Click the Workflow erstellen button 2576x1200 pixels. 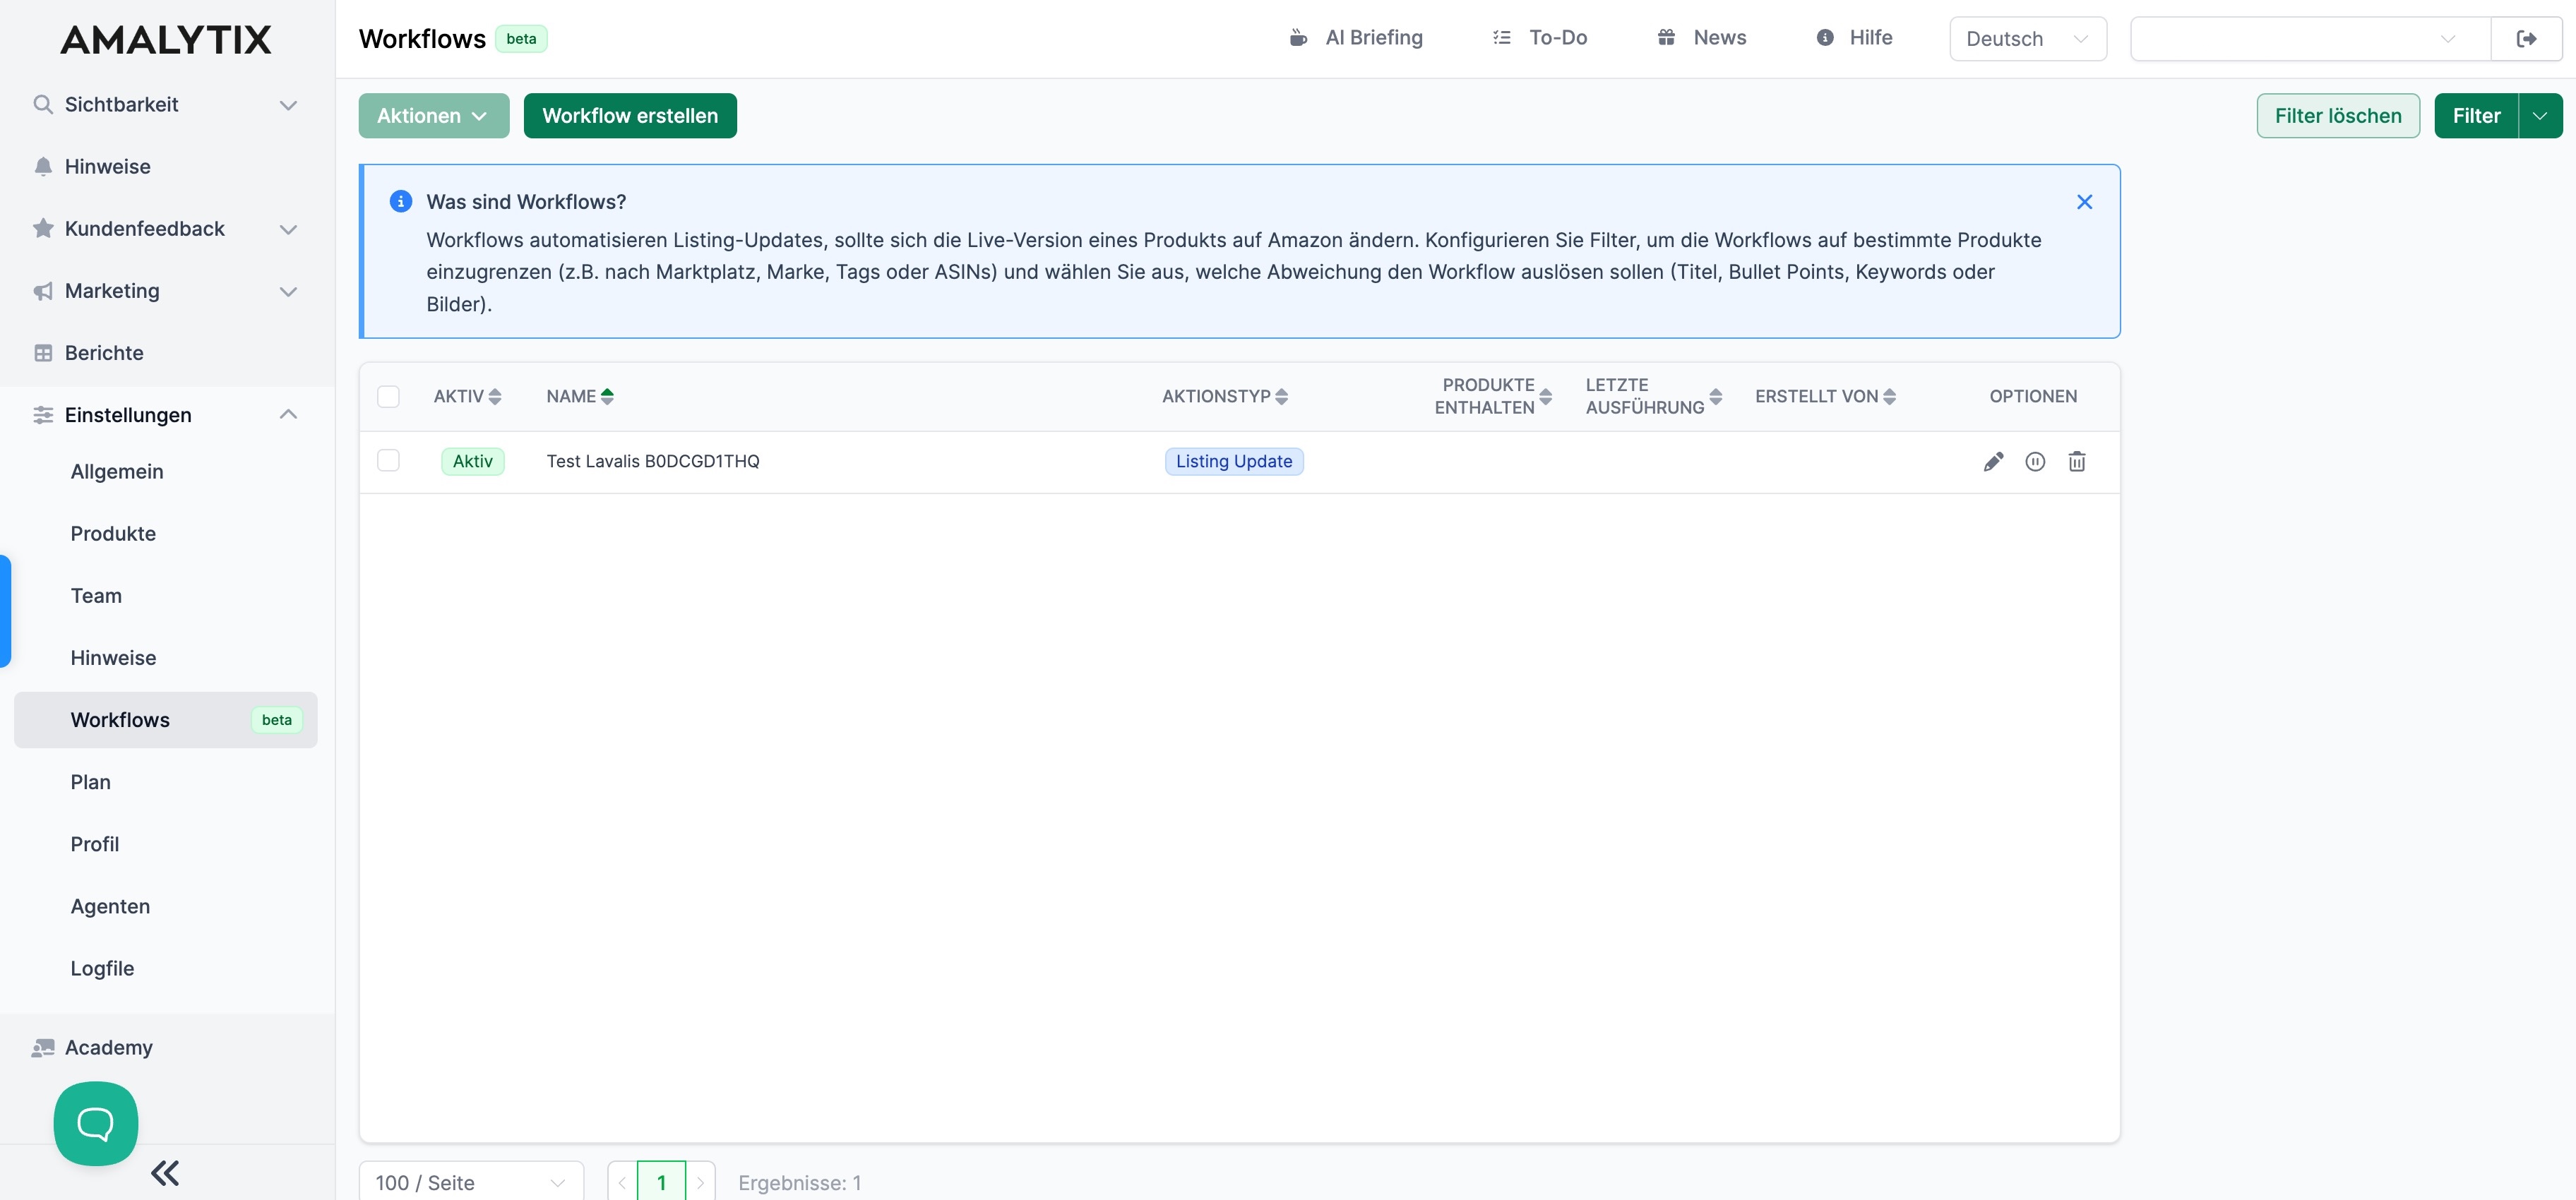[630, 116]
